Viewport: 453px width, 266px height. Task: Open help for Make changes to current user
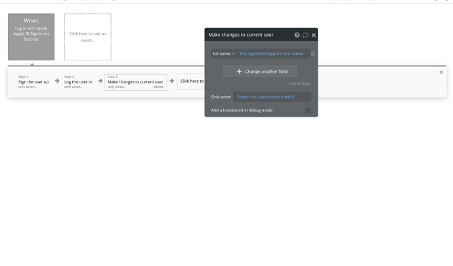(x=297, y=35)
